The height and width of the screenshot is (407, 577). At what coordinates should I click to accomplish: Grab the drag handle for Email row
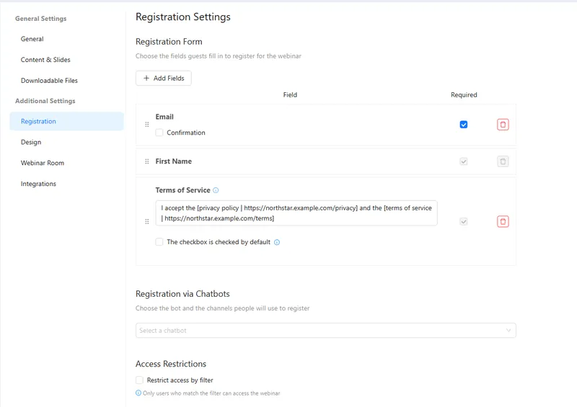147,125
